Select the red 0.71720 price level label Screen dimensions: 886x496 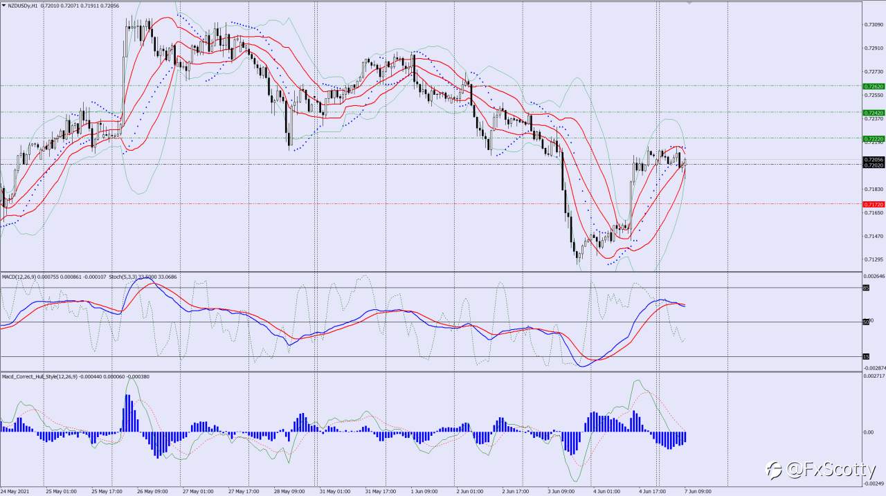(874, 205)
